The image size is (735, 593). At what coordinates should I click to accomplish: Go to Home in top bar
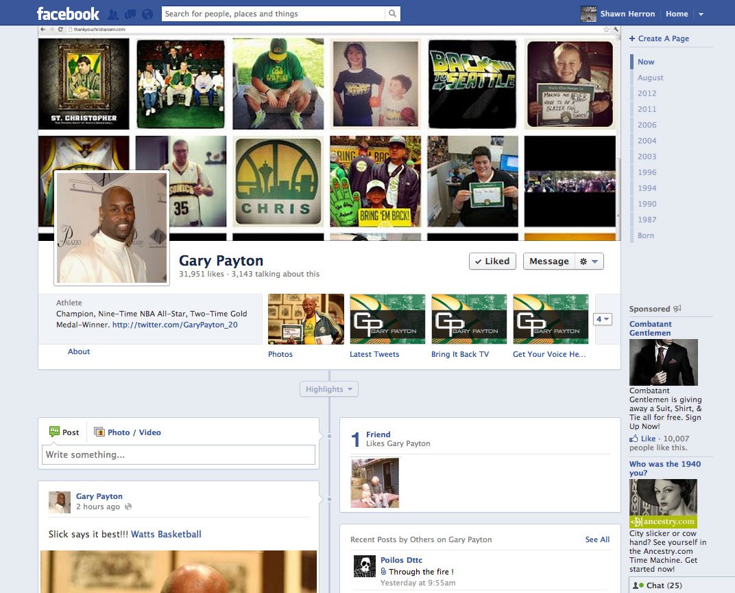pos(677,14)
